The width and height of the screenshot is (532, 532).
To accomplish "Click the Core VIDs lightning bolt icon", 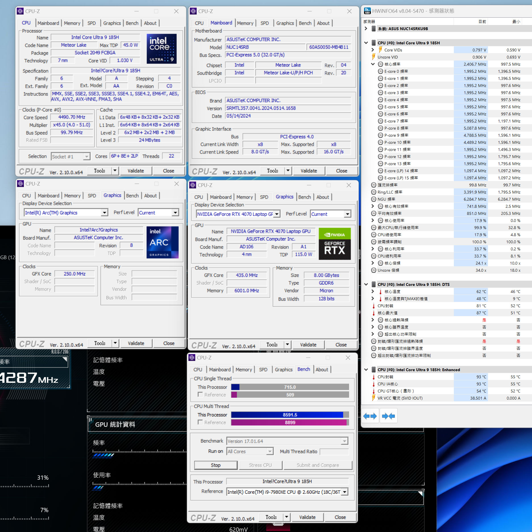I will pyautogui.click(x=380, y=50).
